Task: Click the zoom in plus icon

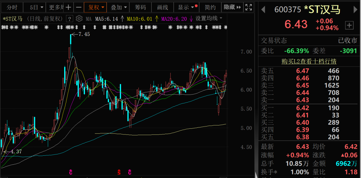Action: click(x=68, y=7)
